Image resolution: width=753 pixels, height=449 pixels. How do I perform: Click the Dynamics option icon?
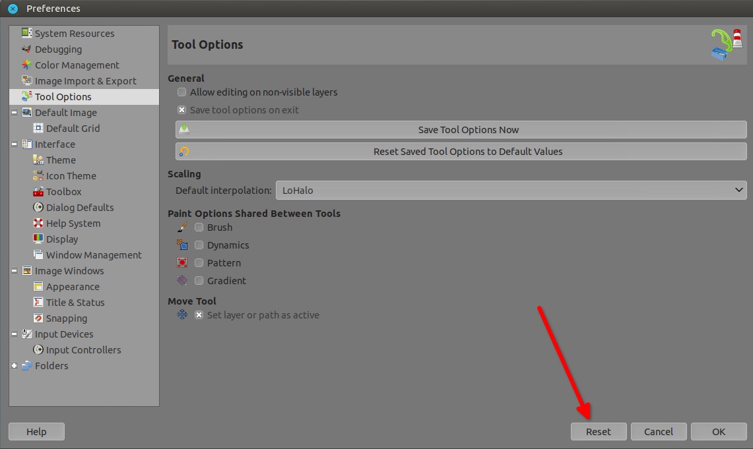pos(182,245)
